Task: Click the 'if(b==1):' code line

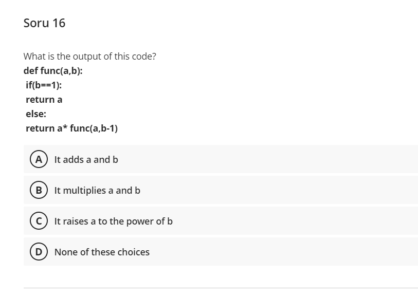Action: tap(44, 85)
